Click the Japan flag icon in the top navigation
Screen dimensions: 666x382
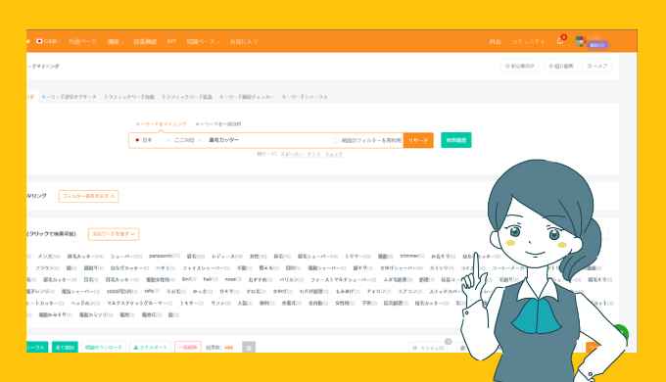39,41
